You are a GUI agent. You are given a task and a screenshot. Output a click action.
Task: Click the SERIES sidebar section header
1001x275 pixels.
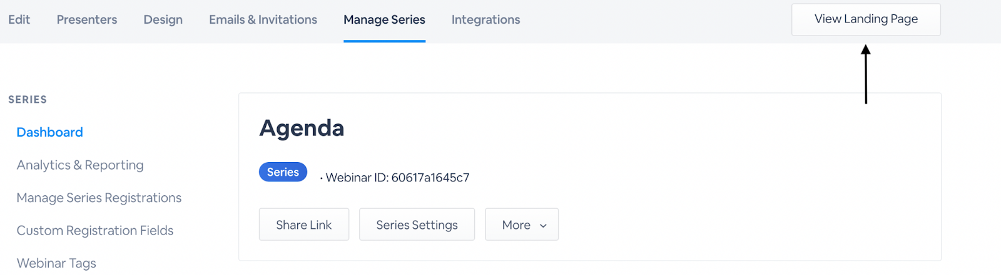(28, 99)
